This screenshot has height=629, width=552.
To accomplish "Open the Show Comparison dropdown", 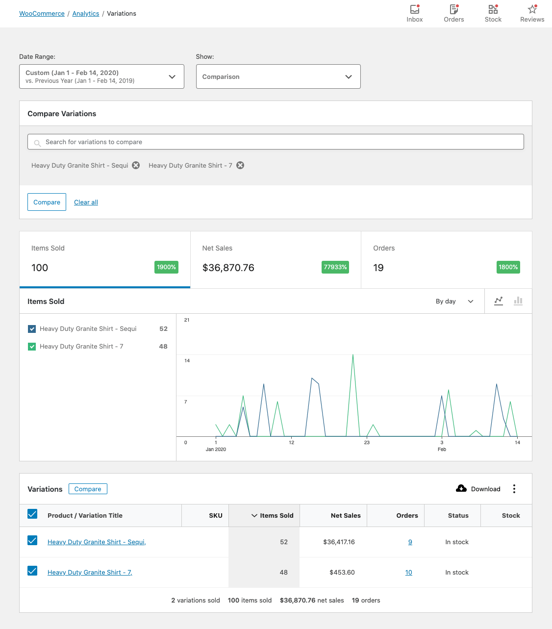I will (278, 76).
